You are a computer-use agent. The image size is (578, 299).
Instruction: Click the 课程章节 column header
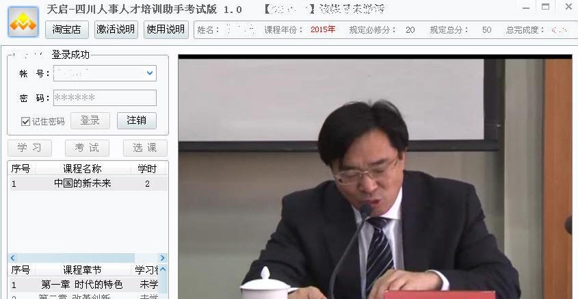[82, 270]
